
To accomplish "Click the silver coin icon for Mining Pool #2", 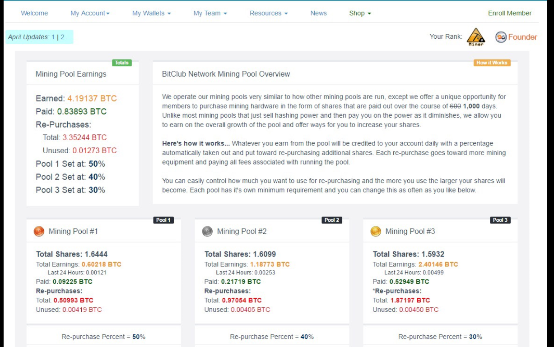I will click(207, 232).
